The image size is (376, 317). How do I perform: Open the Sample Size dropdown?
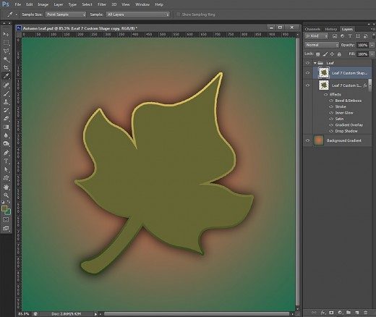pos(66,14)
